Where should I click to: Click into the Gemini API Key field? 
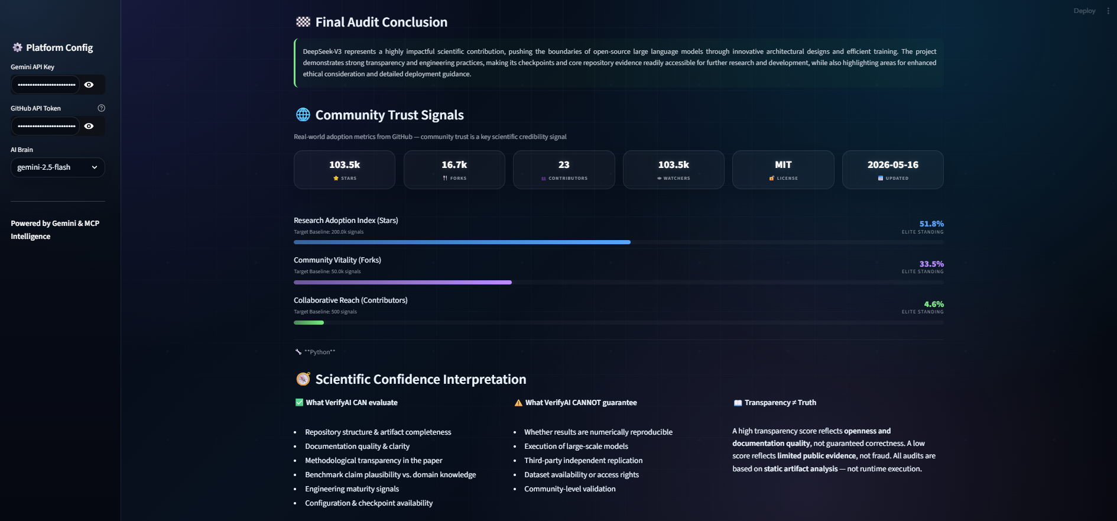[x=45, y=85]
